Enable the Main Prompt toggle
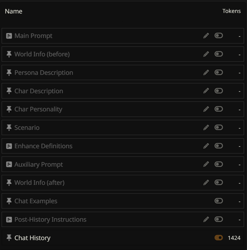The height and width of the screenshot is (250, 247). (219, 36)
